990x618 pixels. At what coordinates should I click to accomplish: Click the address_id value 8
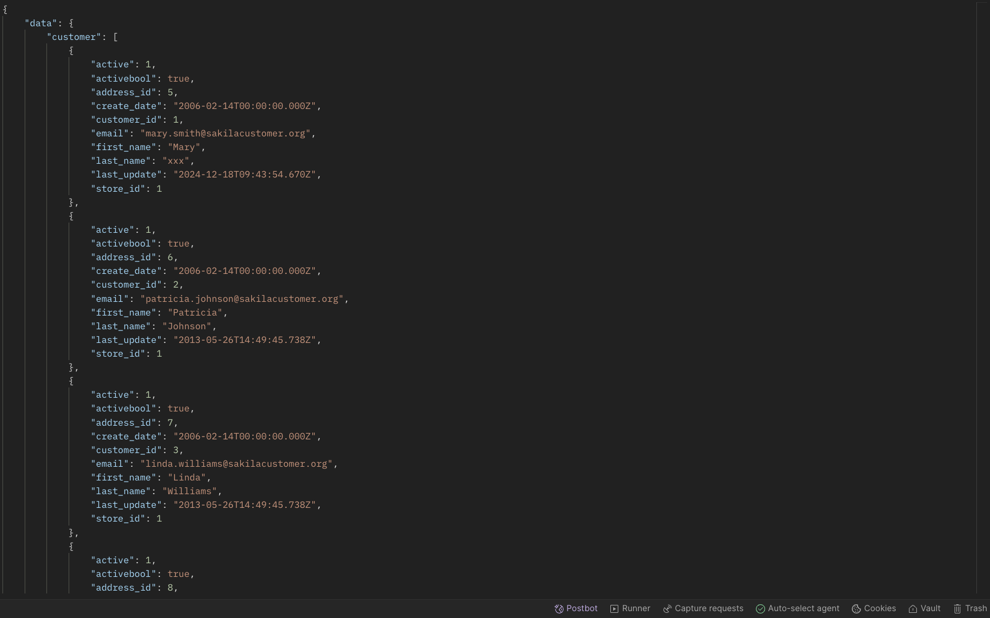170,588
